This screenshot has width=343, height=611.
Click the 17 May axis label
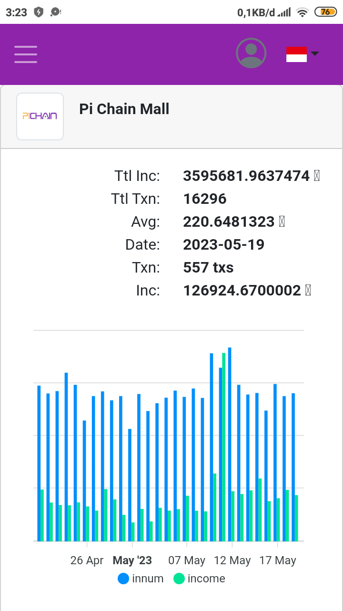(x=278, y=560)
